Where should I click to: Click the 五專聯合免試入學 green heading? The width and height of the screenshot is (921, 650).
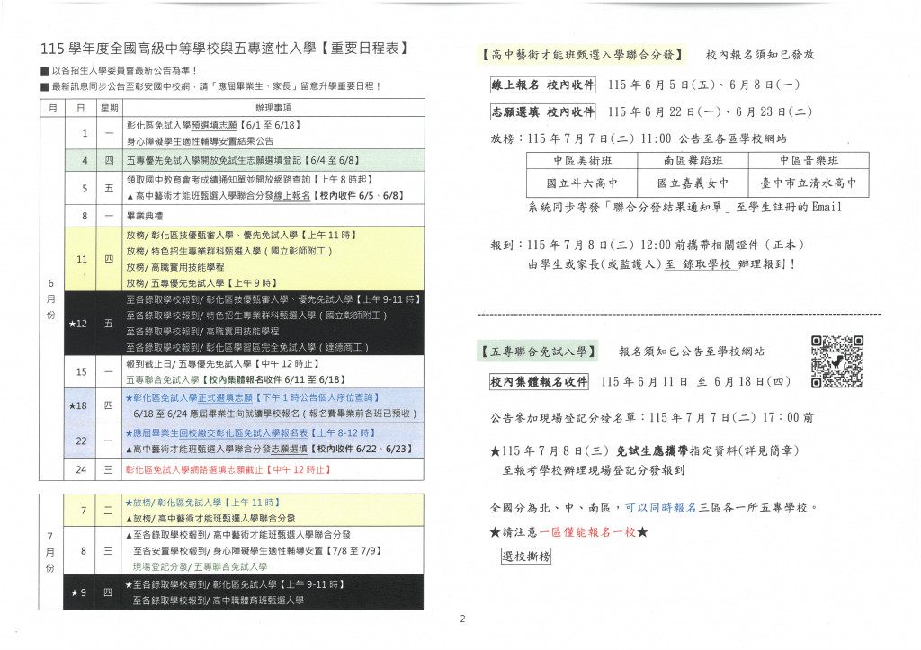pyautogui.click(x=538, y=352)
